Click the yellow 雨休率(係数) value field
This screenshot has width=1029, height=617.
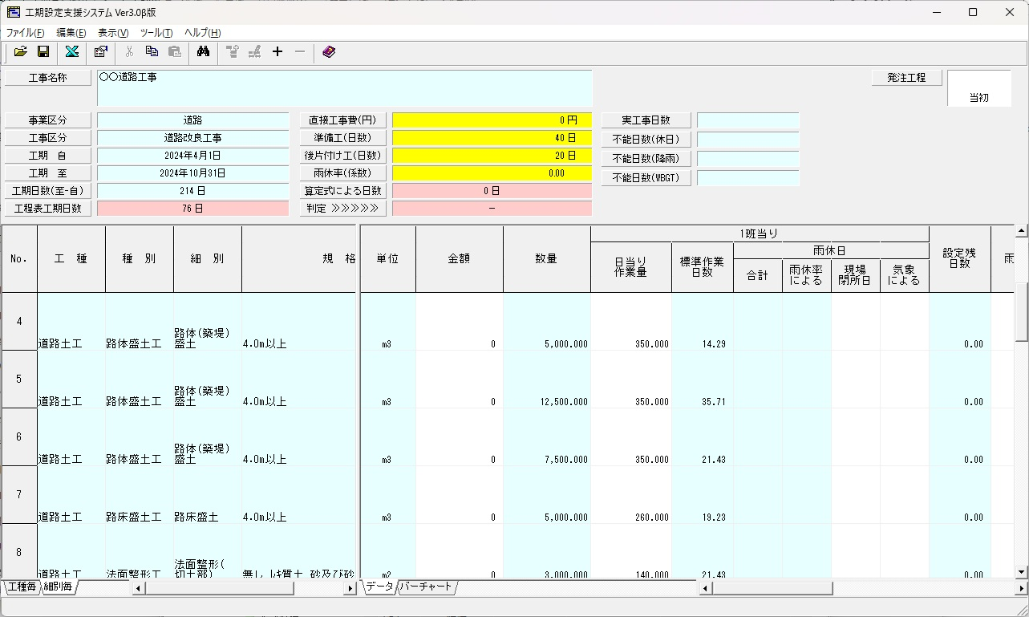point(492,173)
